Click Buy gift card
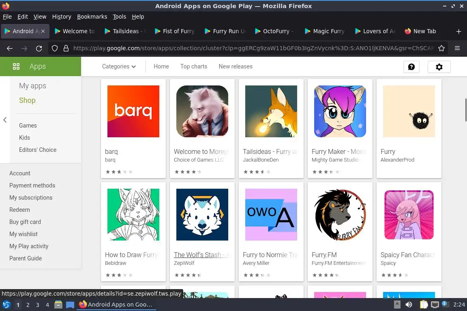The width and height of the screenshot is (467, 311). [x=25, y=222]
